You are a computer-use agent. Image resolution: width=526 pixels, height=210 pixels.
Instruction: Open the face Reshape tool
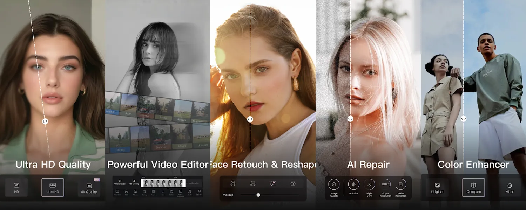253,183
